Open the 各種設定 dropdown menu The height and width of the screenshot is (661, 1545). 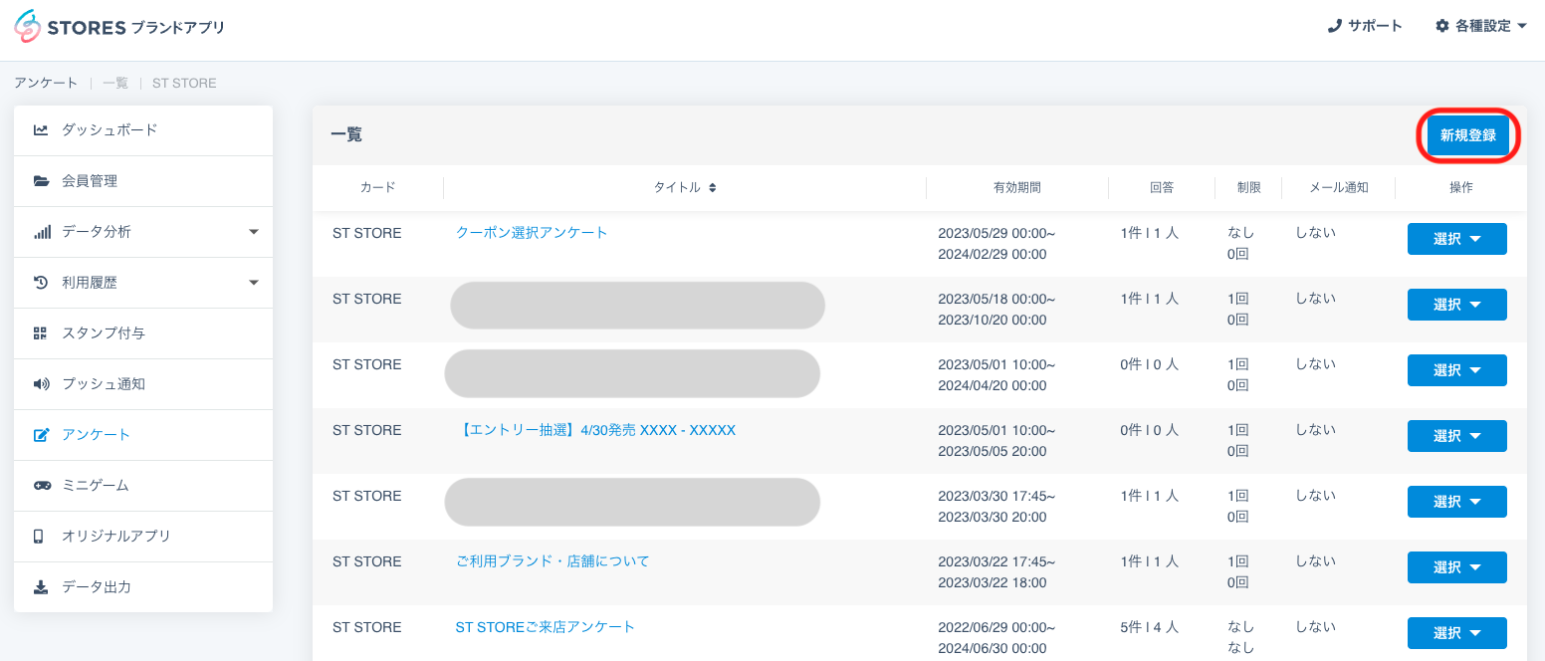(1480, 27)
